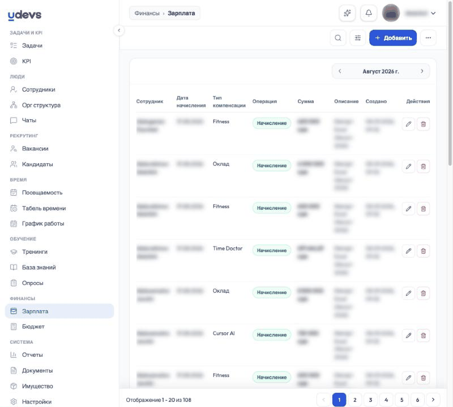Open the notifications bell

pos(369,13)
